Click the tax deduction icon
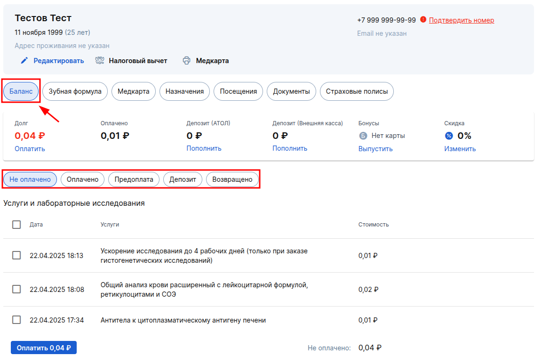 point(100,61)
